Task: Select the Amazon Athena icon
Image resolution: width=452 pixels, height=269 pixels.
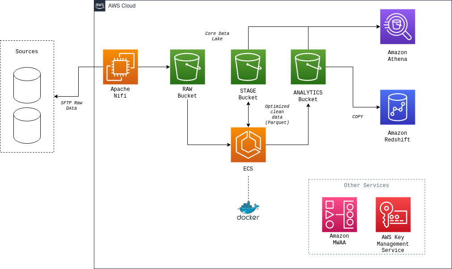Action: pyautogui.click(x=397, y=26)
